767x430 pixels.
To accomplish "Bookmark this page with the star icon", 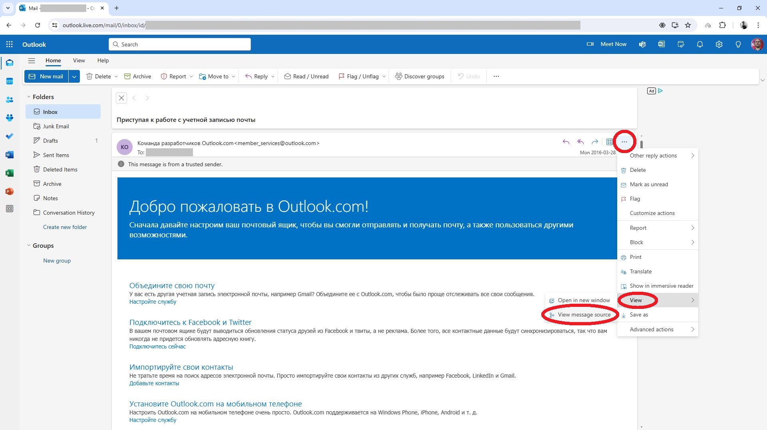I will pyautogui.click(x=688, y=25).
